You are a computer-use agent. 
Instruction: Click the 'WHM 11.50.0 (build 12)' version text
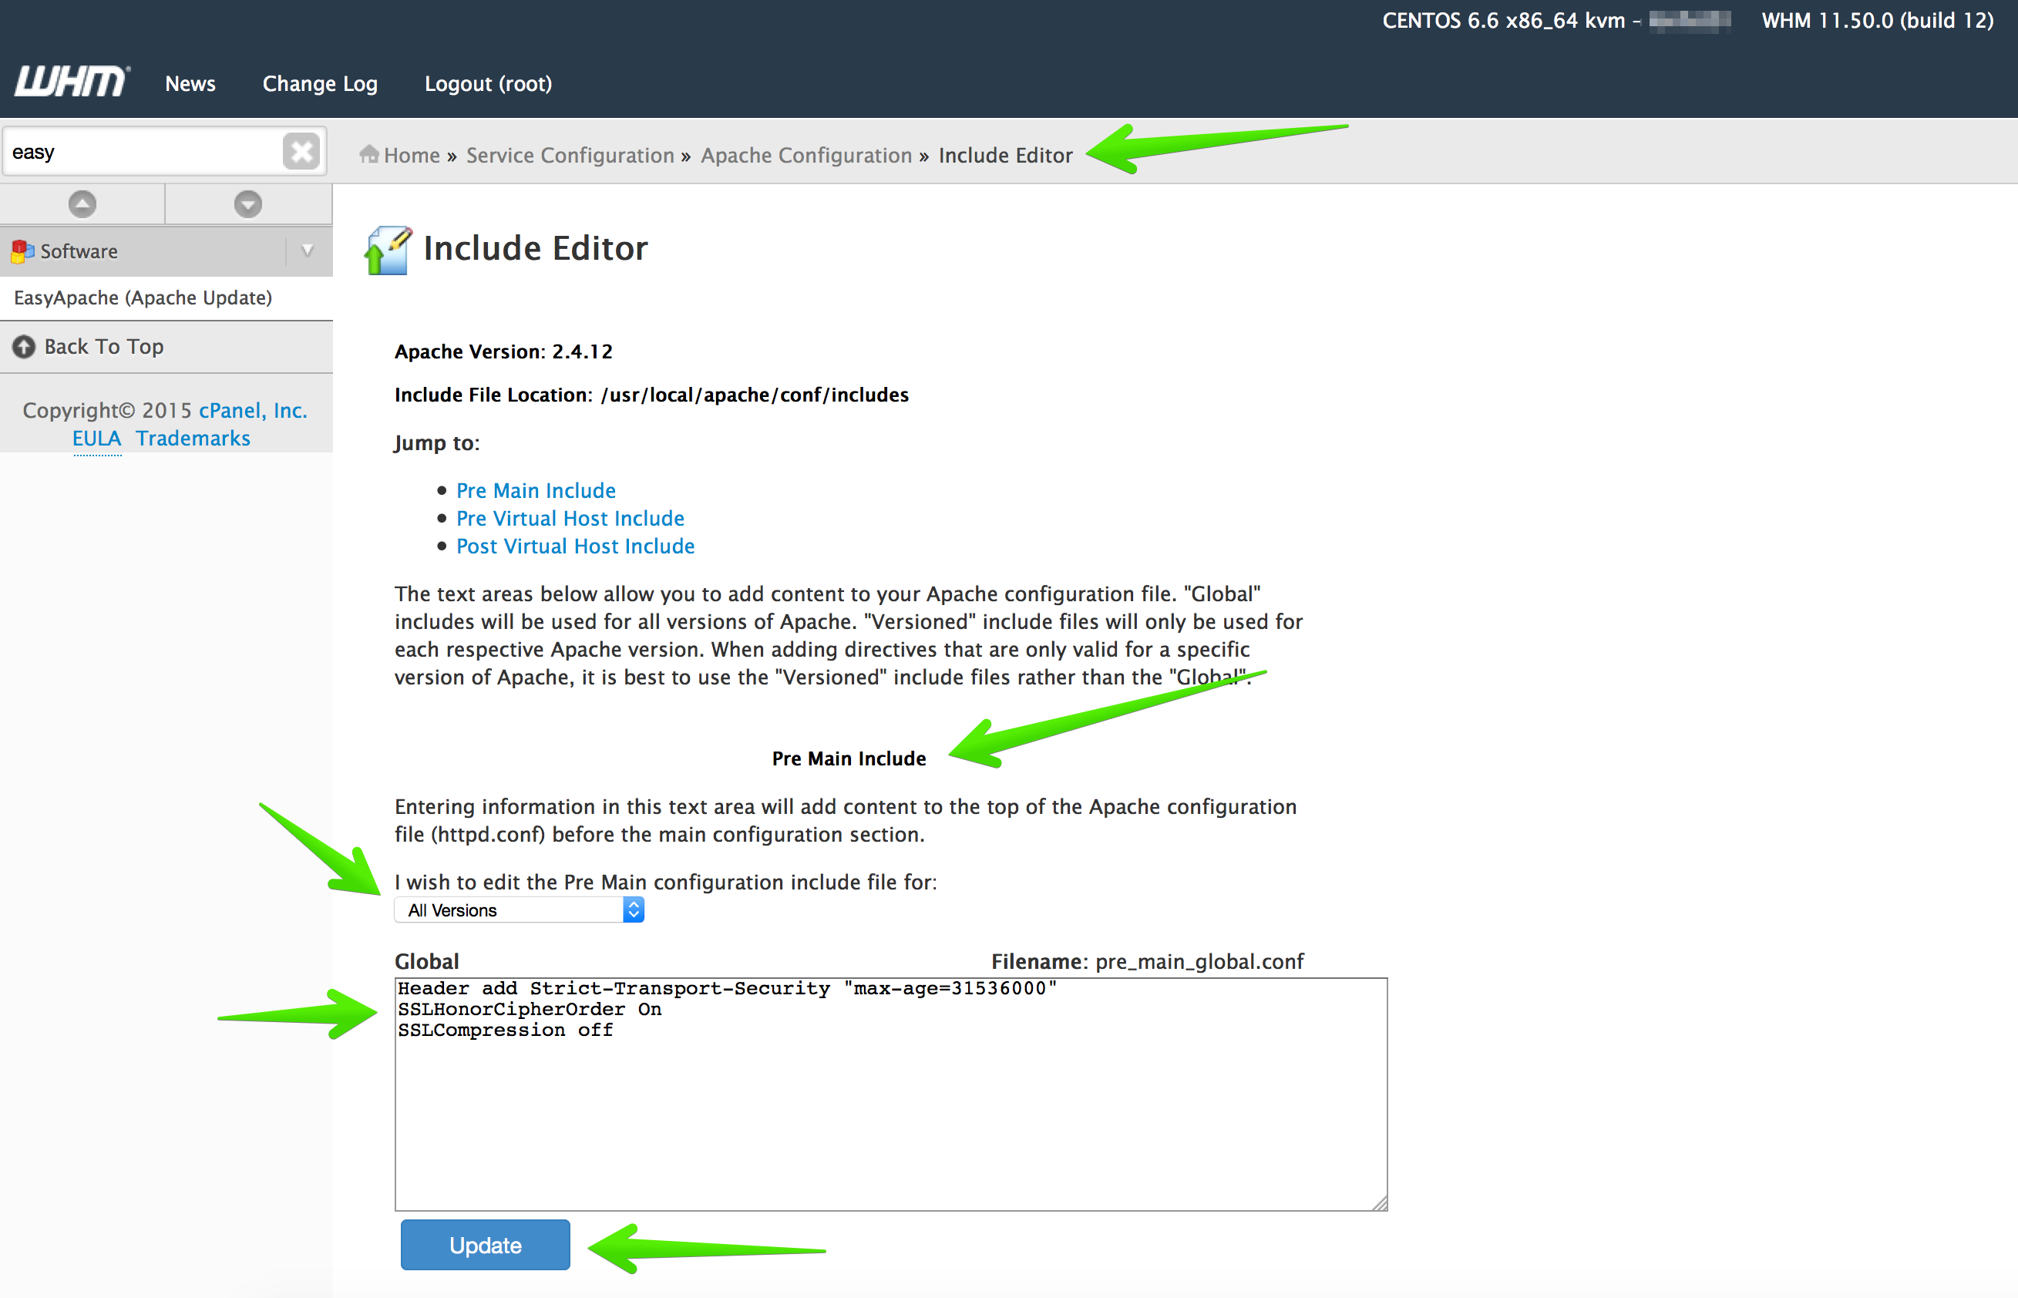pos(1878,20)
